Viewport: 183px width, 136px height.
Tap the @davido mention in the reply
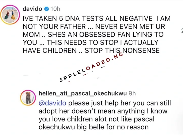[x=53, y=103]
